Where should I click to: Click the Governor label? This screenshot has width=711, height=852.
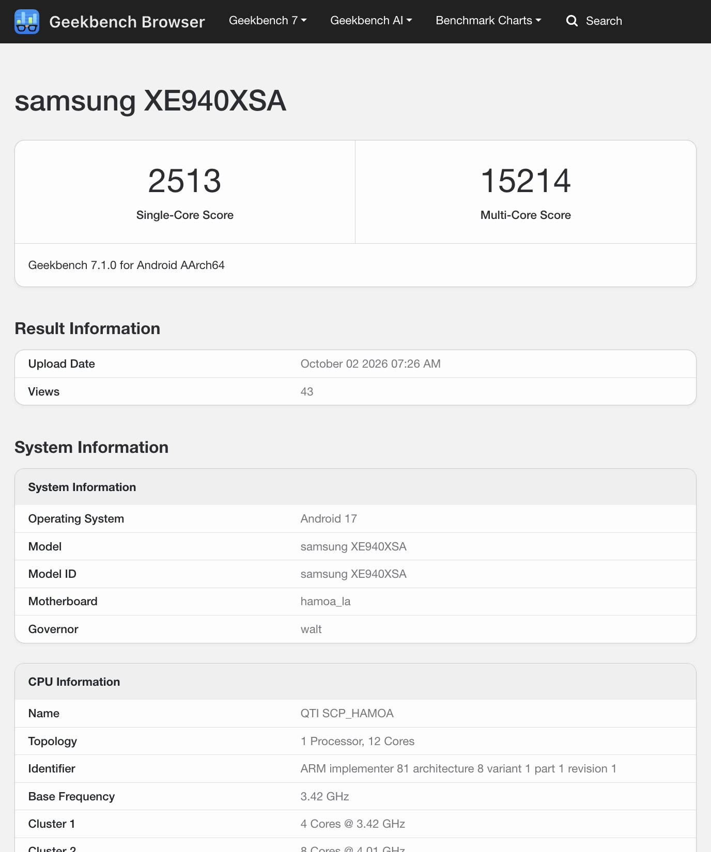pyautogui.click(x=53, y=629)
